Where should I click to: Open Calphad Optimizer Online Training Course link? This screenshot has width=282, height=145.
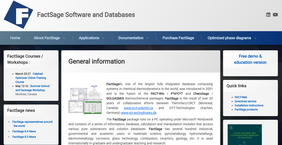click(30, 78)
